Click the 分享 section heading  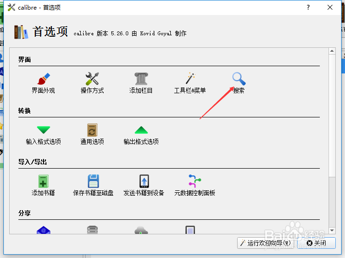(24, 213)
